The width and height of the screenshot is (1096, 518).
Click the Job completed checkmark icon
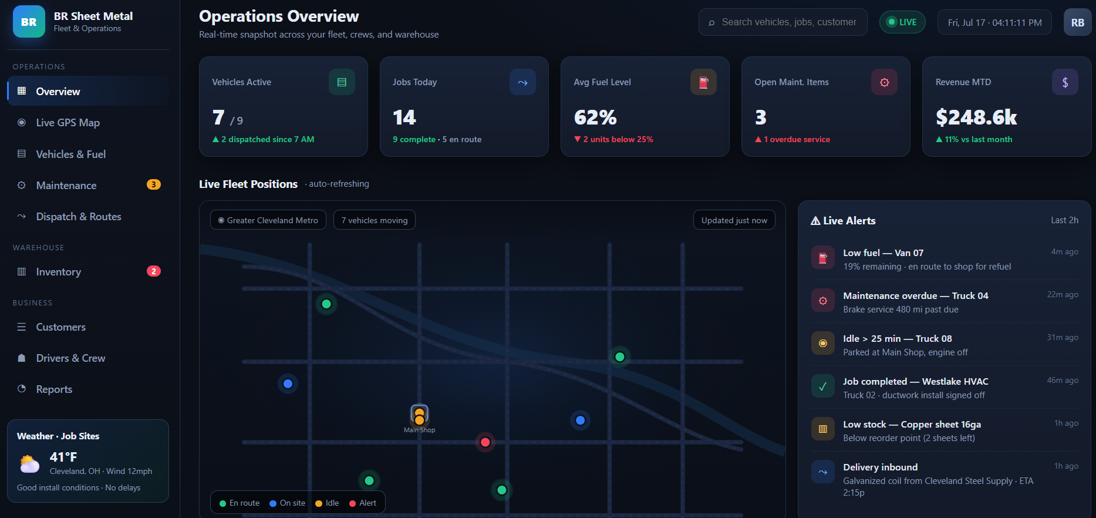[823, 386]
